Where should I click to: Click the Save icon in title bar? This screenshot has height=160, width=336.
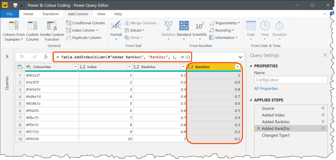point(15,5)
